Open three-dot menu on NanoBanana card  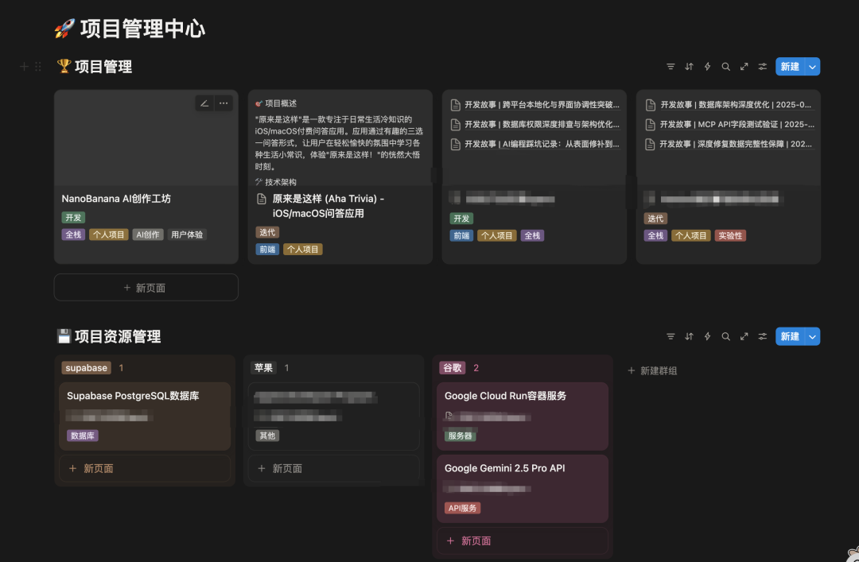point(223,103)
